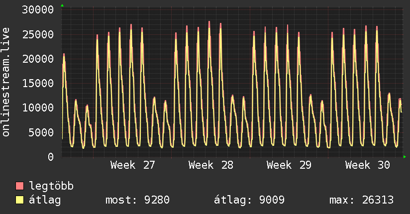Click the 20000 y-axis value
The width and height of the screenshot is (410, 214).
pos(38,59)
